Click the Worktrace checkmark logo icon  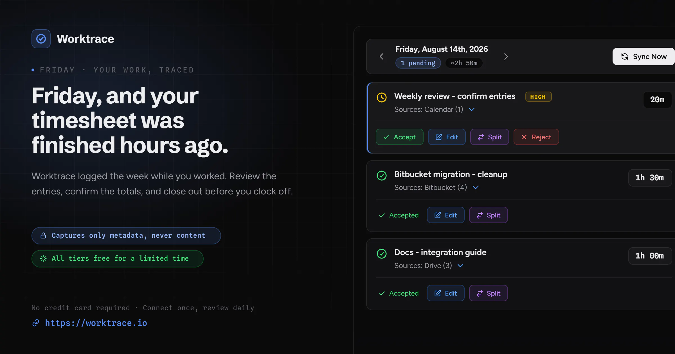pyautogui.click(x=41, y=39)
